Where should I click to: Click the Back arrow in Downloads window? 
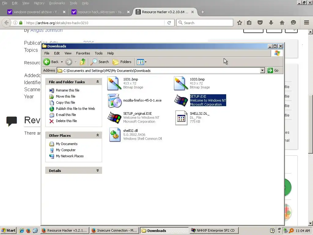click(47, 62)
